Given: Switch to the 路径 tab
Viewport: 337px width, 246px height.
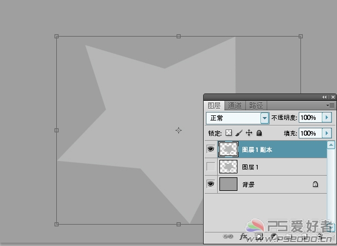Looking at the screenshot, I should [x=256, y=106].
